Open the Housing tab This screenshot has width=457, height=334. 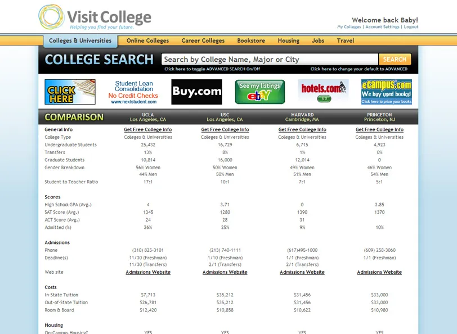click(x=289, y=41)
